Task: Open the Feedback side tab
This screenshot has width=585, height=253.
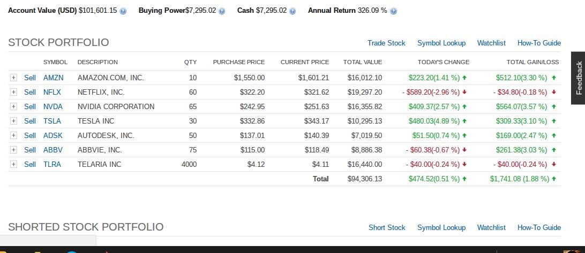Action: point(578,78)
